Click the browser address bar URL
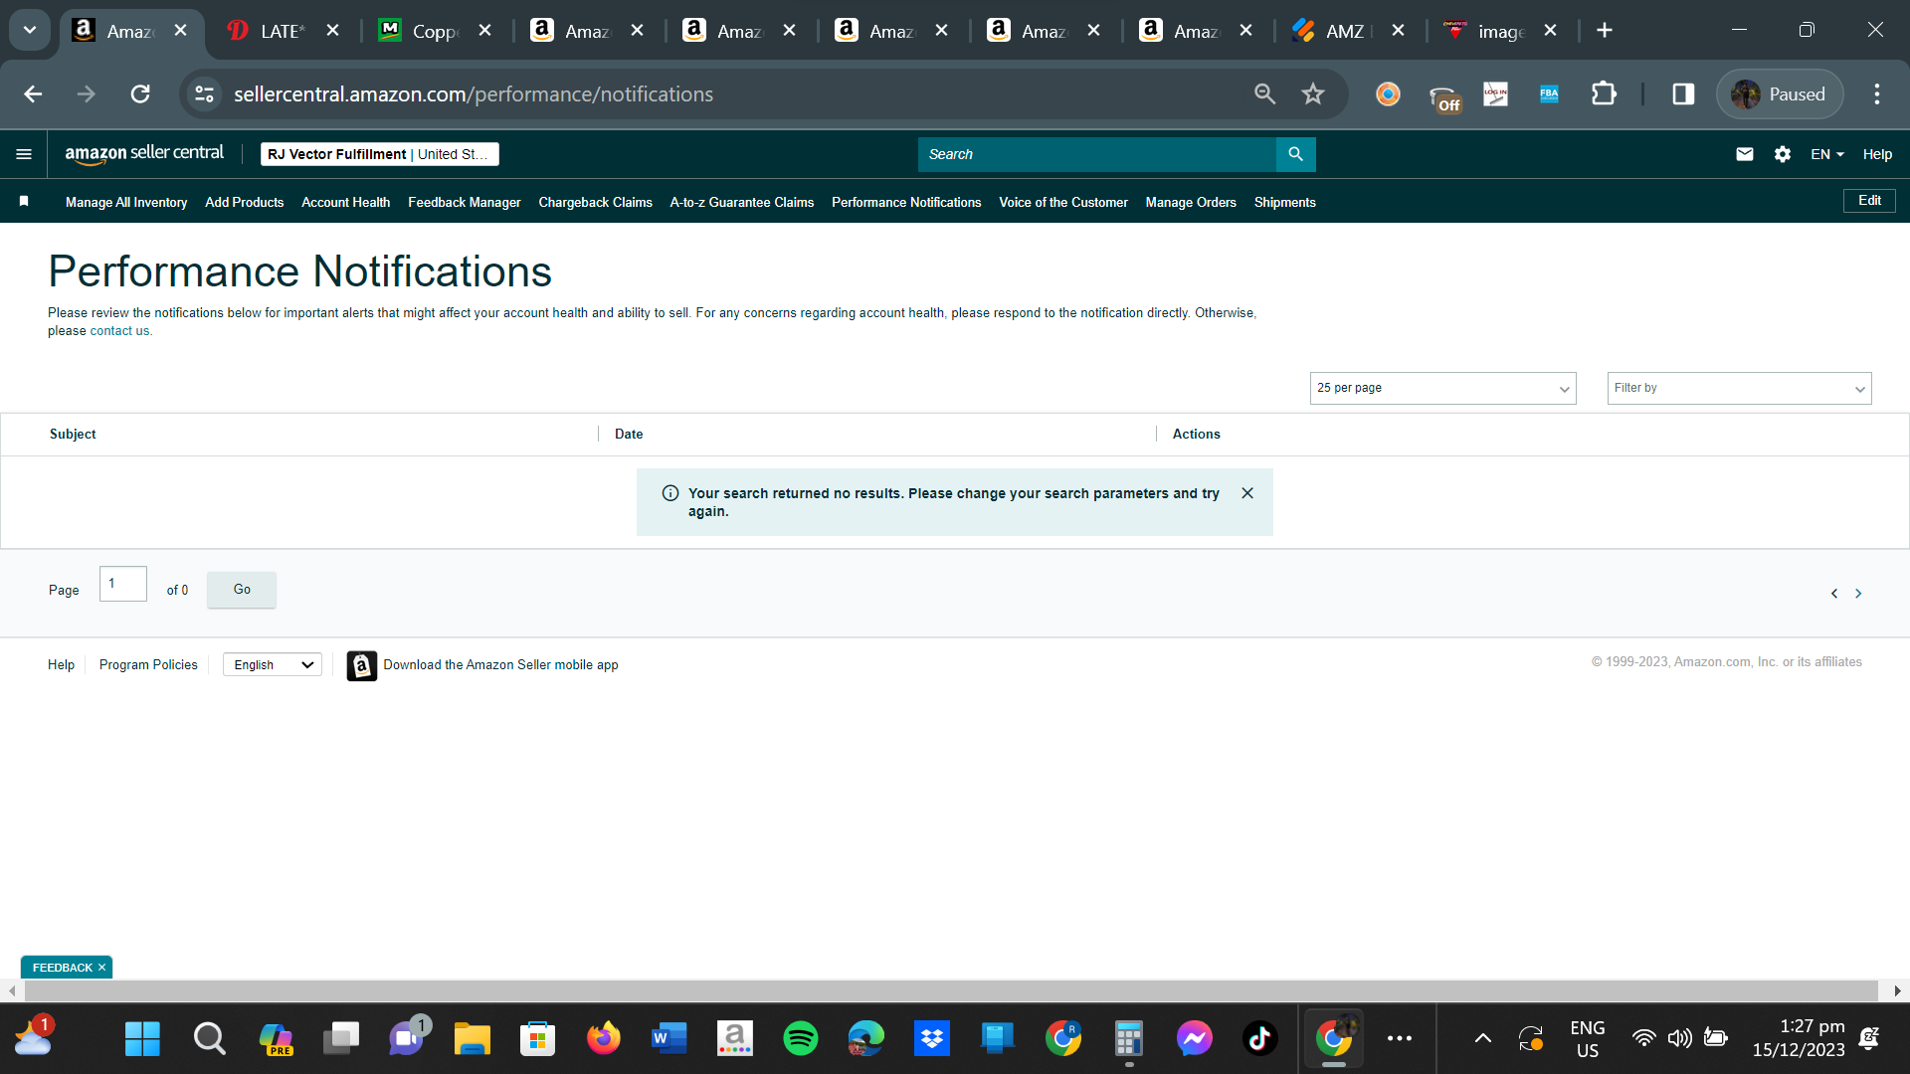This screenshot has height=1074, width=1910. pos(474,94)
